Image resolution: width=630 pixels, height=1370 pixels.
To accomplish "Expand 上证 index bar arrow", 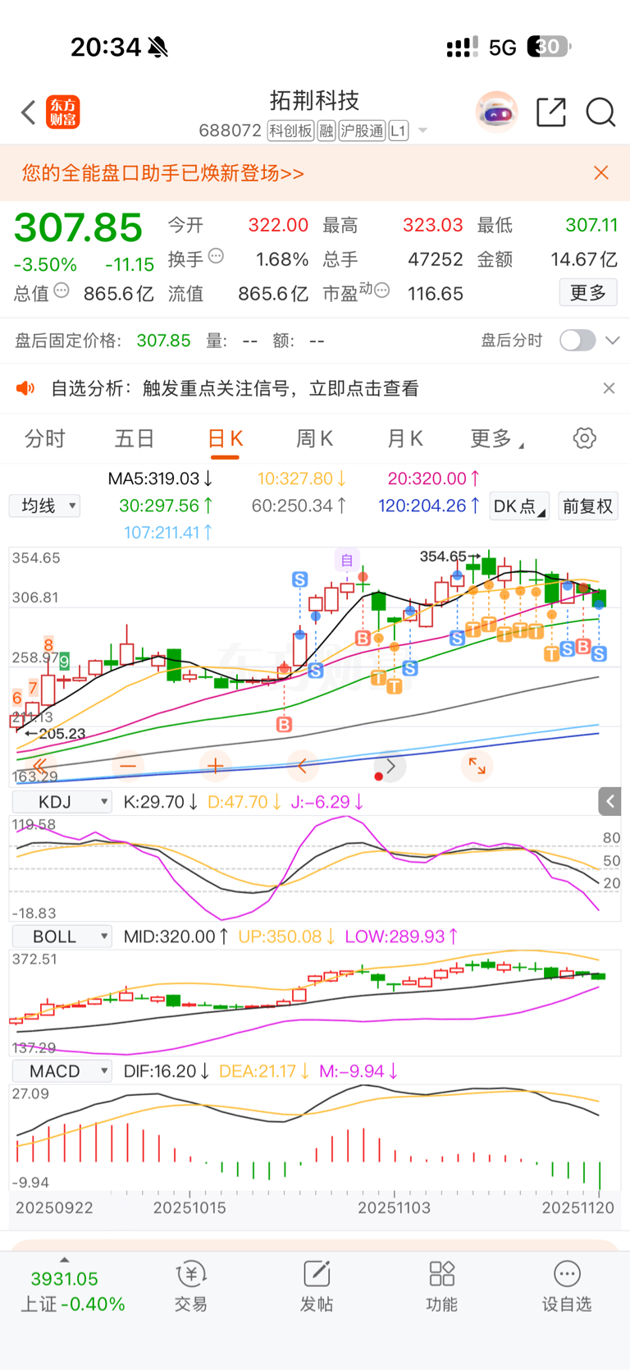I will coord(64,1260).
